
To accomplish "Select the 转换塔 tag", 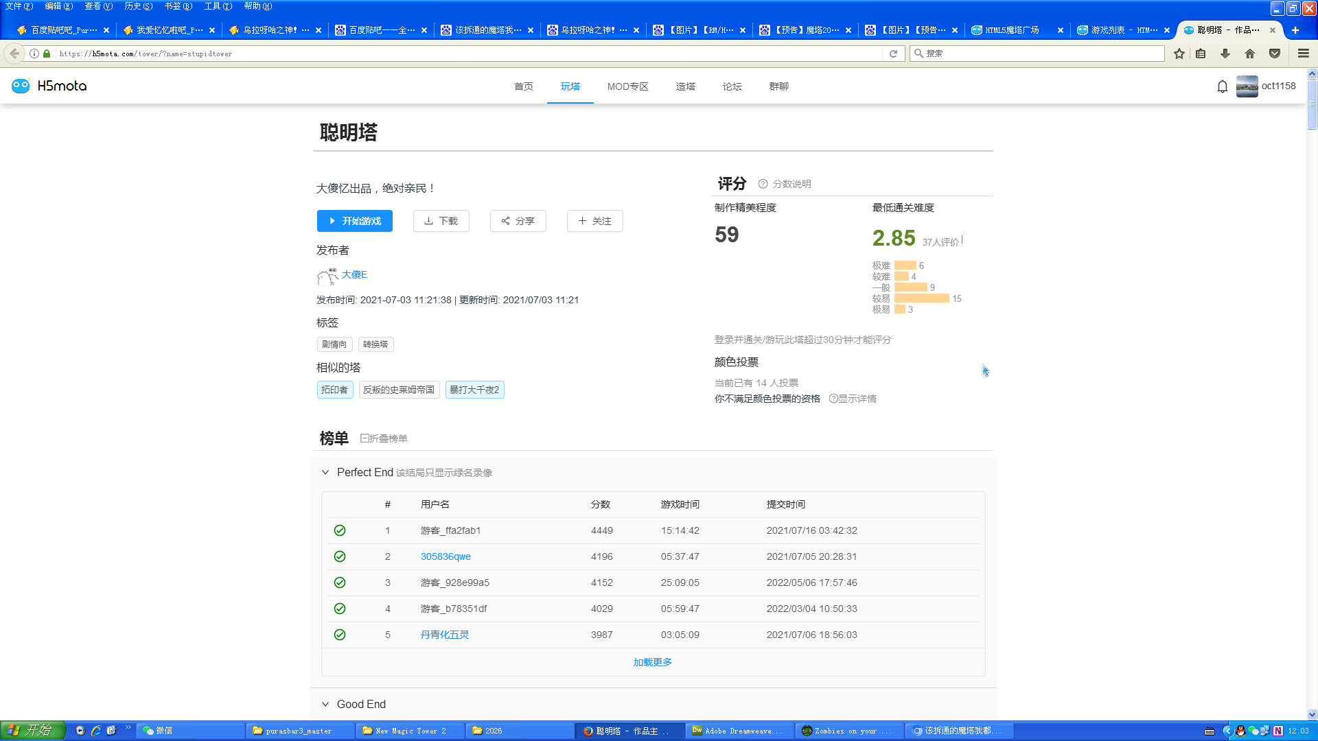I will coord(375,344).
